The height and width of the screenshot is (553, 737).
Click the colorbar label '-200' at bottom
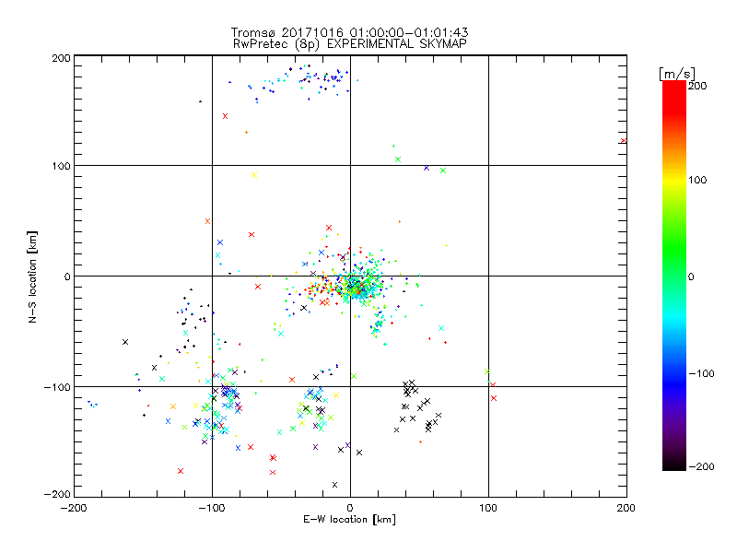pyautogui.click(x=701, y=466)
